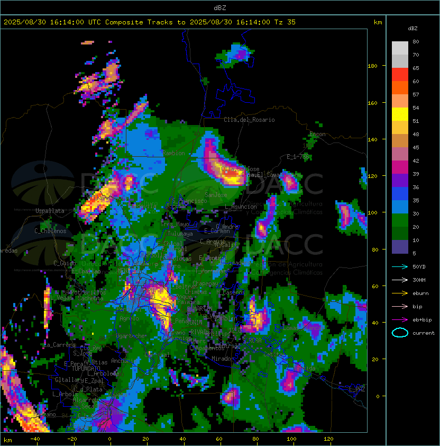Click the 'L_PAZ' map label
Viewport: 440px width, 446px height.
[x=357, y=389]
